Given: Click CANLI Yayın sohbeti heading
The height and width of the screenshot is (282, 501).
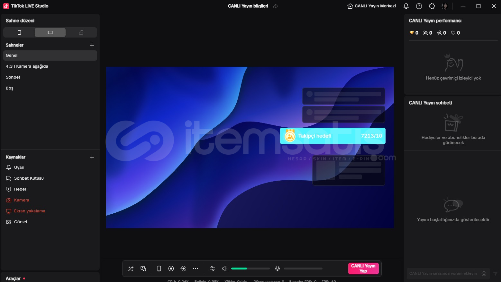Looking at the screenshot, I should (x=430, y=103).
